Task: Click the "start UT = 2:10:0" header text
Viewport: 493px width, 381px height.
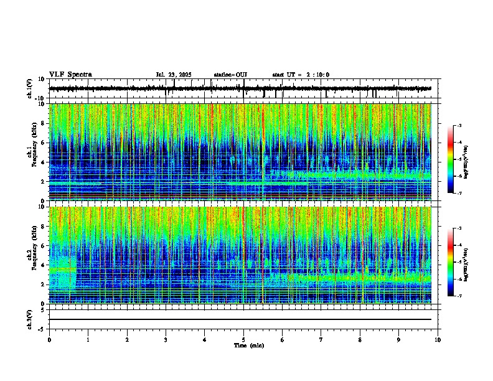Action: pyautogui.click(x=301, y=75)
